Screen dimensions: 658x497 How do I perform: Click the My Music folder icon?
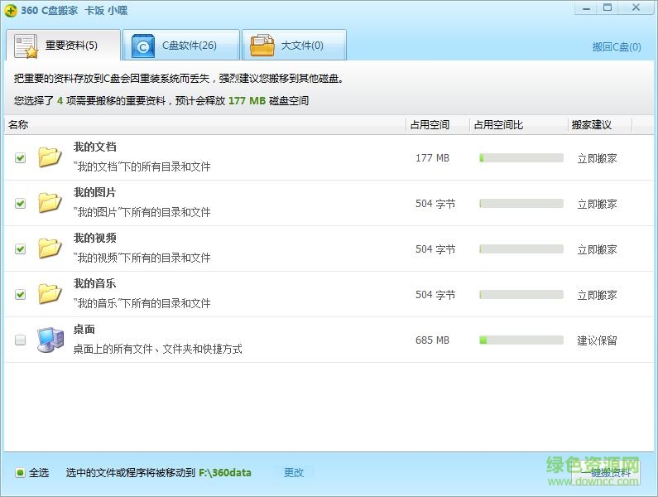(50, 294)
